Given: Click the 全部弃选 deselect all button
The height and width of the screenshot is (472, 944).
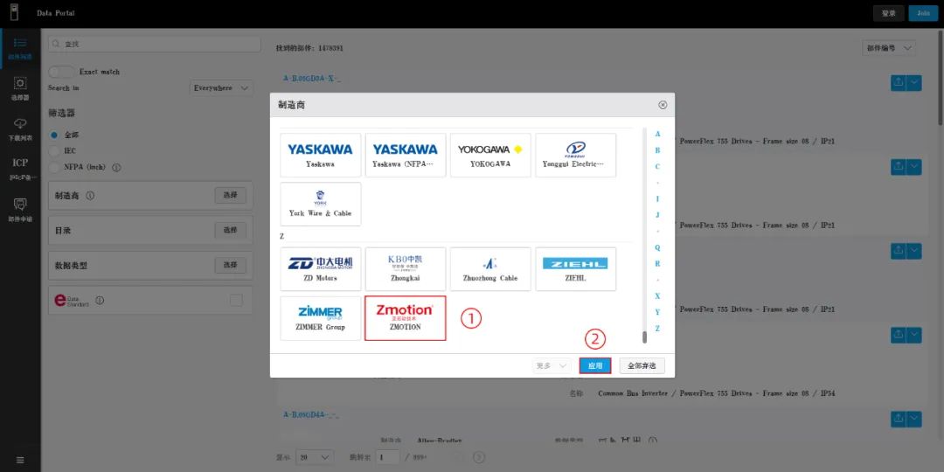Looking at the screenshot, I should pyautogui.click(x=642, y=365).
